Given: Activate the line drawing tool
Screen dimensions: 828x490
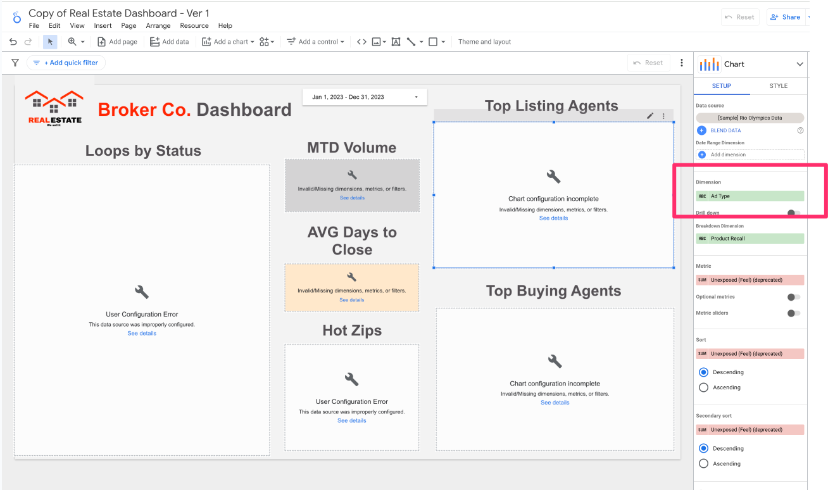Looking at the screenshot, I should point(411,42).
